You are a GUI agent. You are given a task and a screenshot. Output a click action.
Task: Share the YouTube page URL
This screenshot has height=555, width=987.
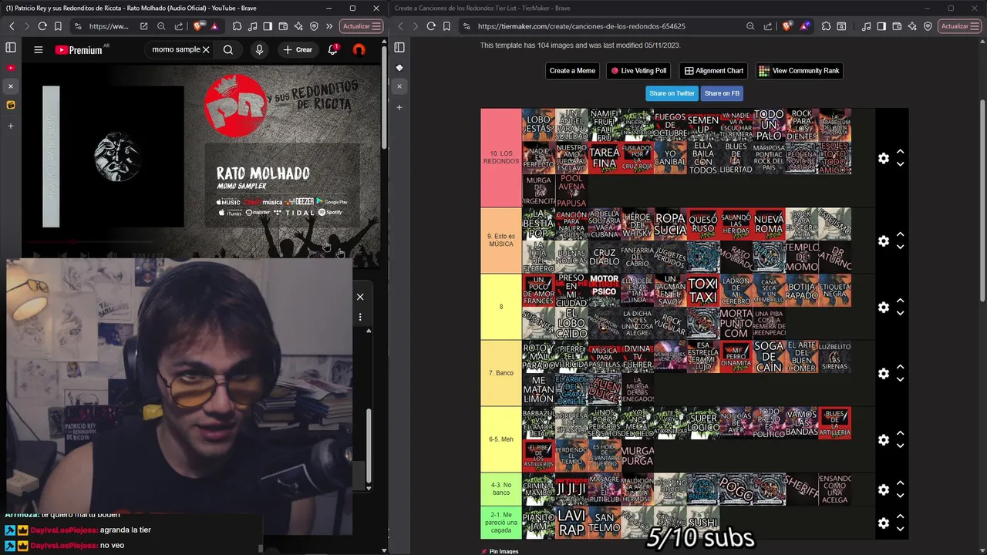pos(178,26)
